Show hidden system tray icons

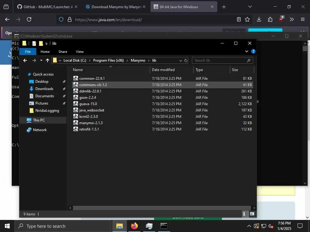[249, 226]
